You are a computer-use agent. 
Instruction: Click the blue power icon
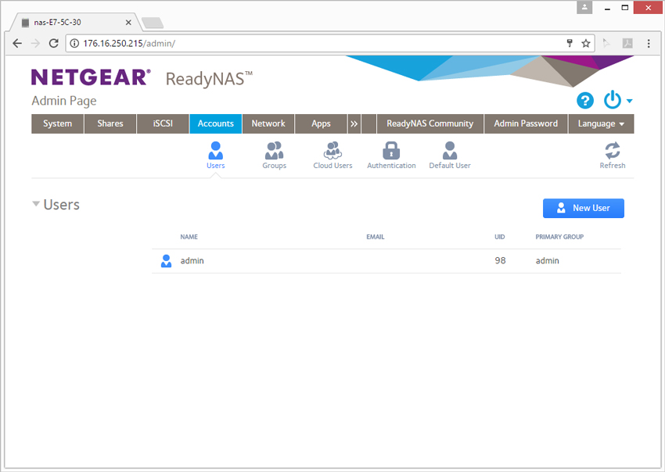click(x=613, y=100)
